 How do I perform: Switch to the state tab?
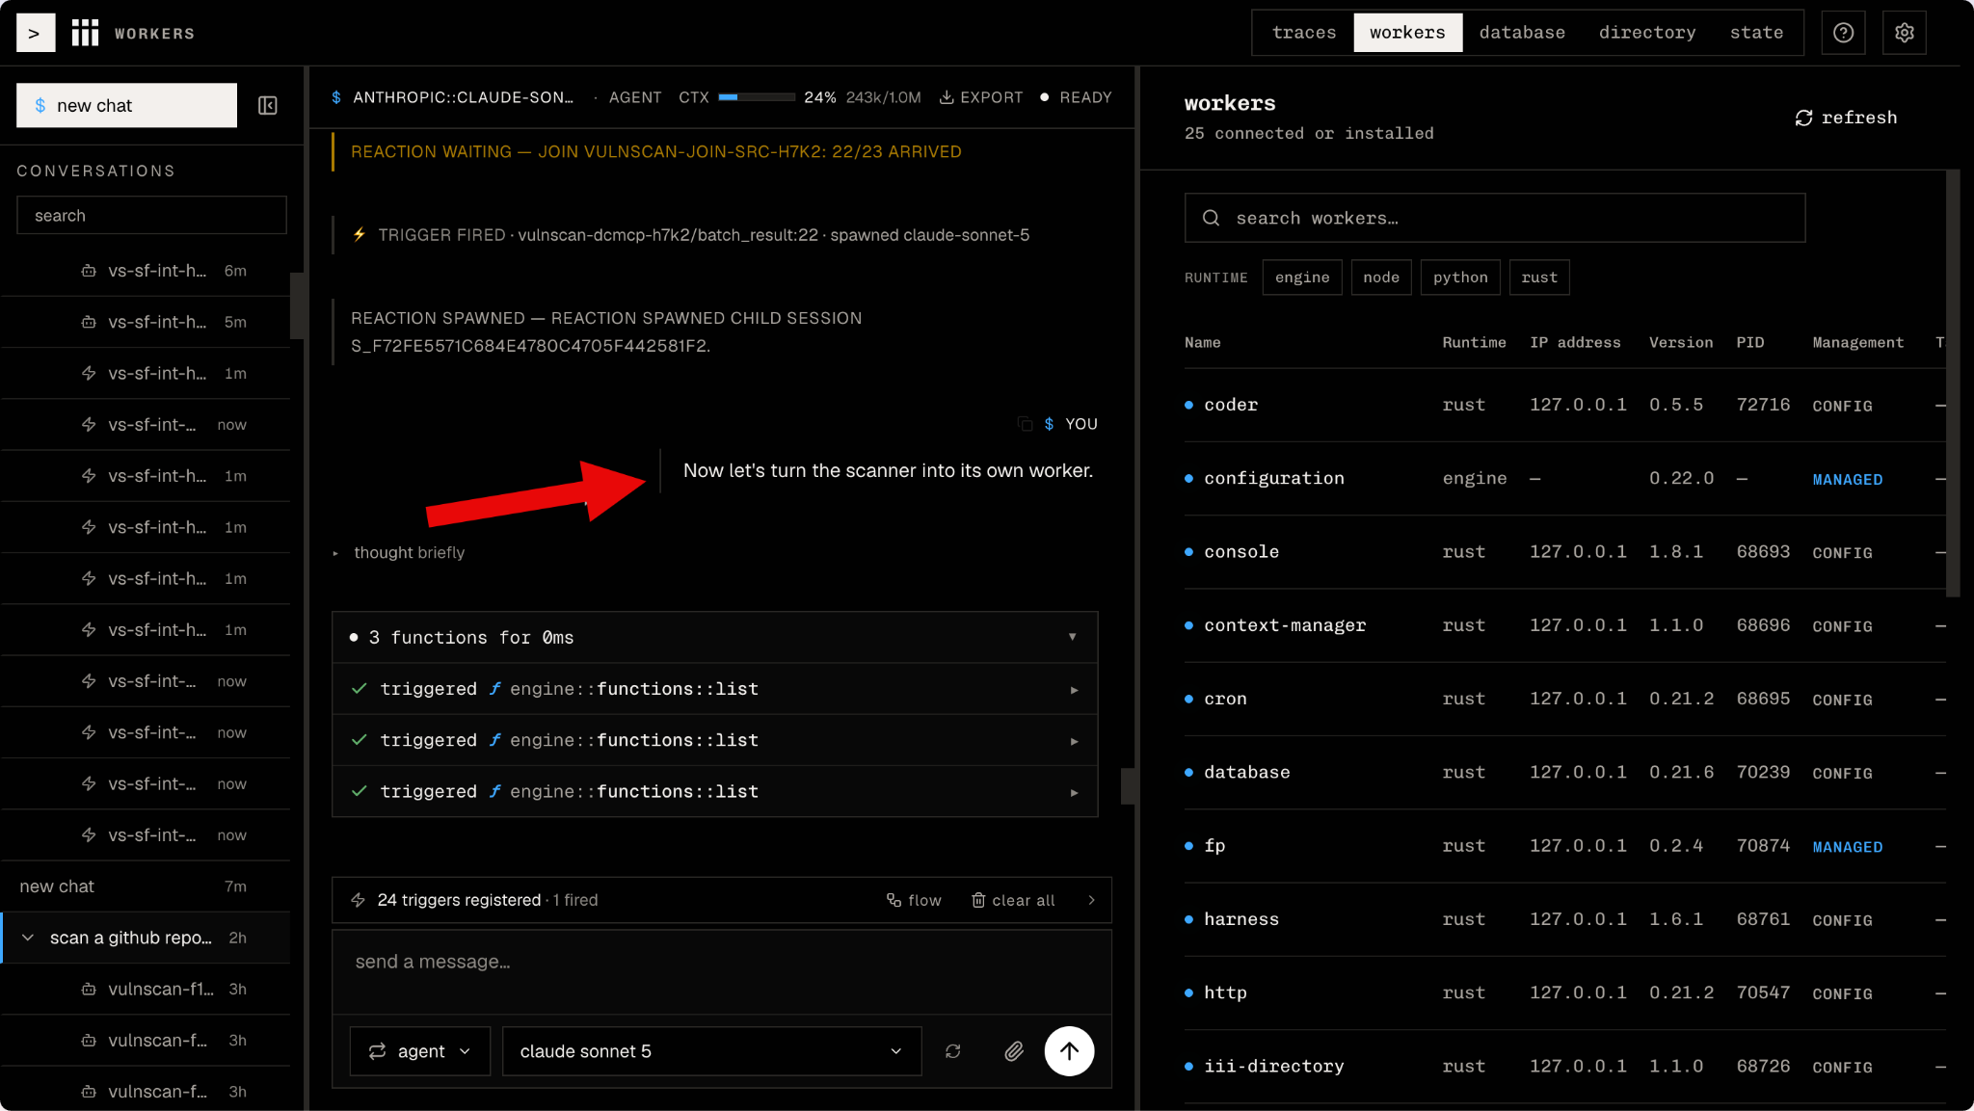pos(1756,33)
